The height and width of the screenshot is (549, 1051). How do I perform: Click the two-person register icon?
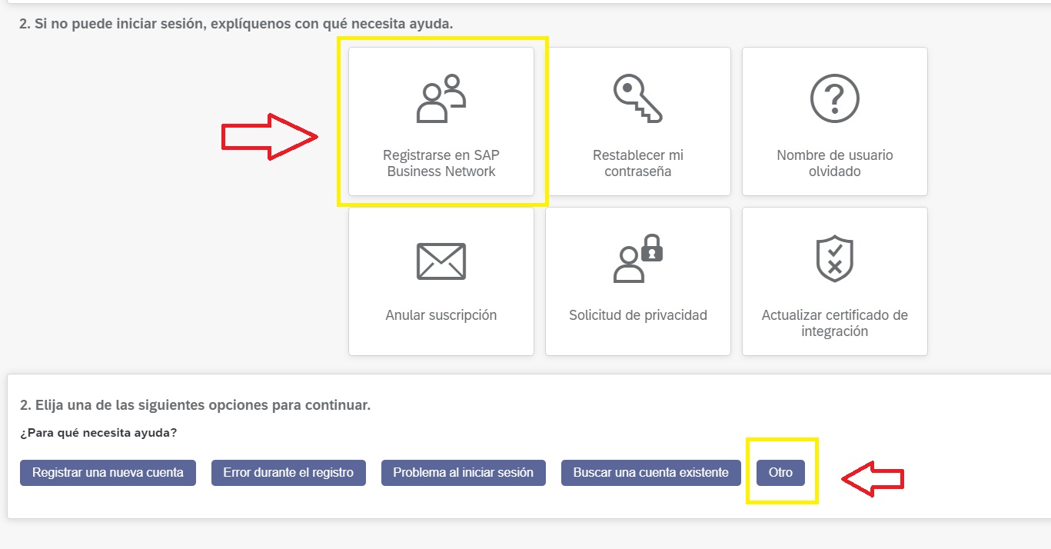(441, 99)
